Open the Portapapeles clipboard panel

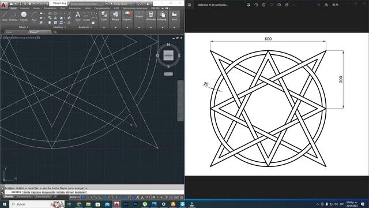tap(163, 16)
